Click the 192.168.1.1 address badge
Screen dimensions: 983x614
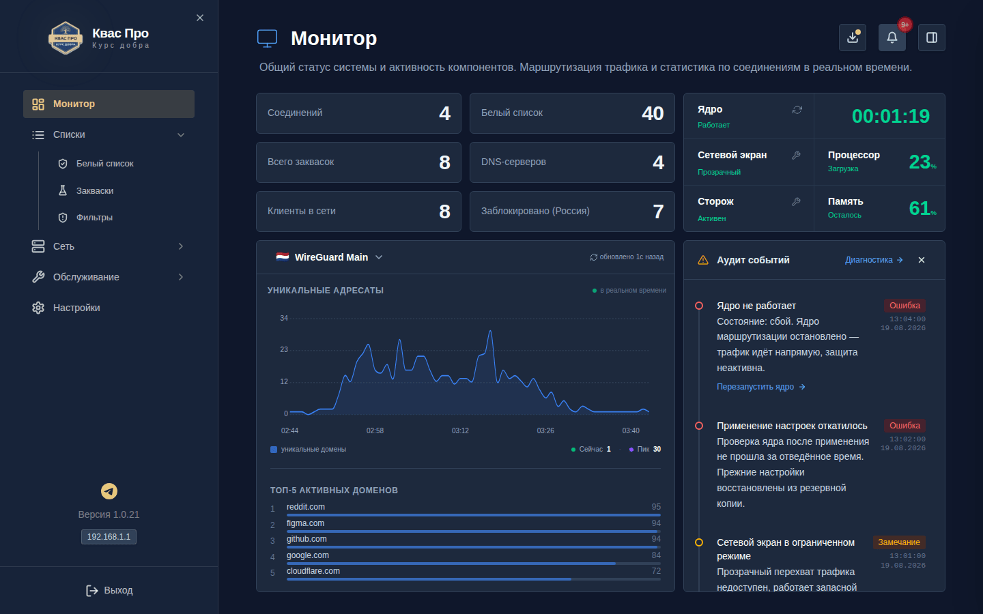[109, 537]
